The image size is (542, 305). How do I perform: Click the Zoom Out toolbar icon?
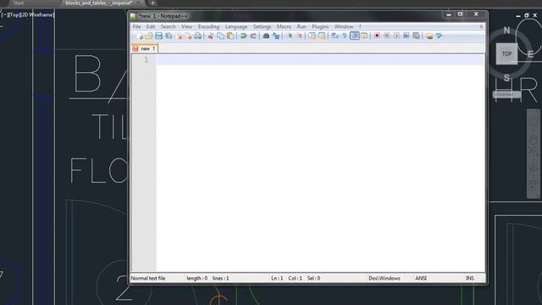pyautogui.click(x=299, y=36)
